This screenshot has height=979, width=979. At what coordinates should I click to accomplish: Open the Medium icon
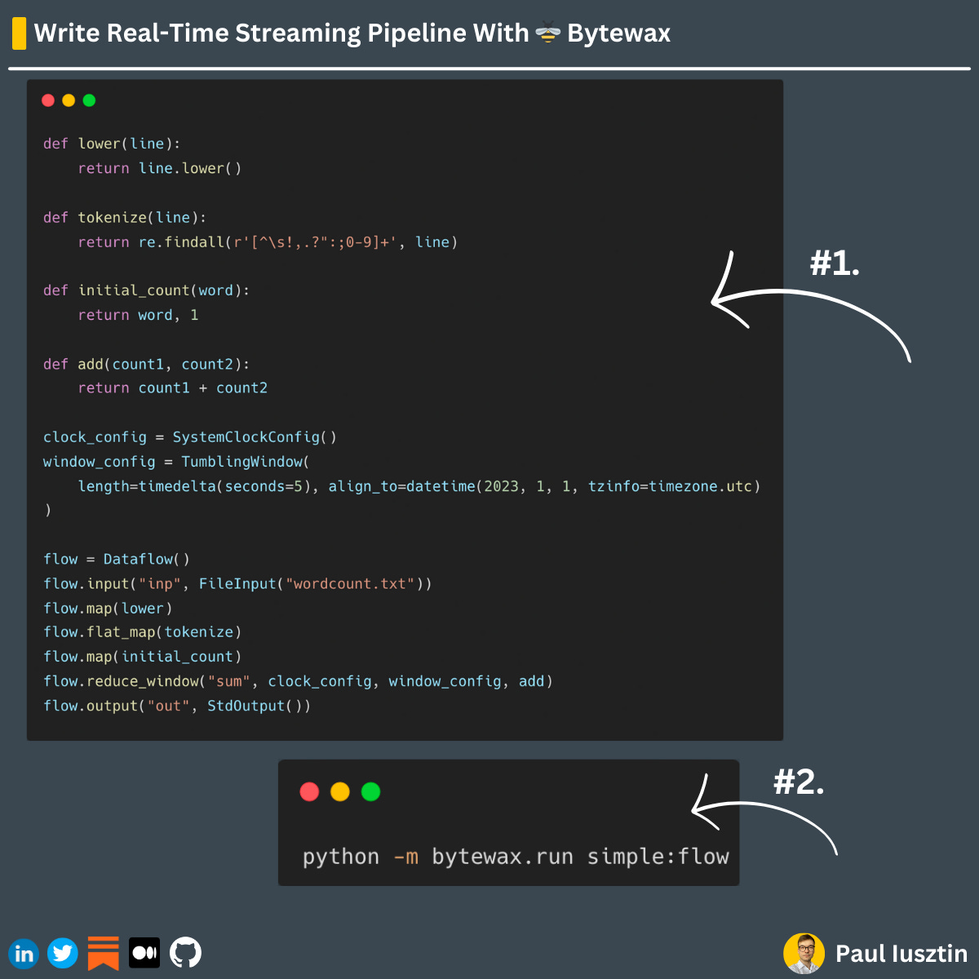tap(144, 953)
